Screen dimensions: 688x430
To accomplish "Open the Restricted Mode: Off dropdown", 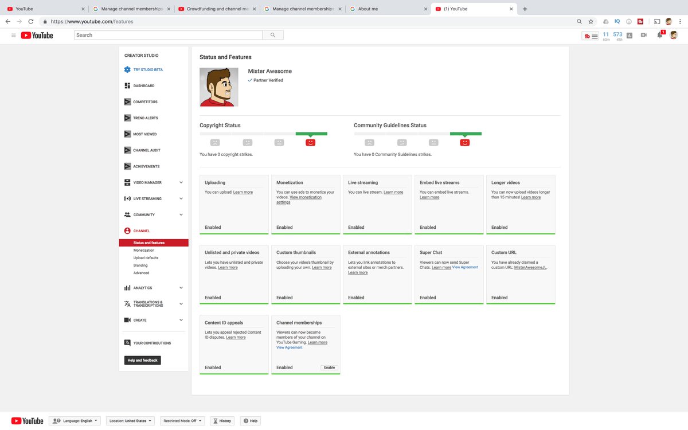I will 182,421.
